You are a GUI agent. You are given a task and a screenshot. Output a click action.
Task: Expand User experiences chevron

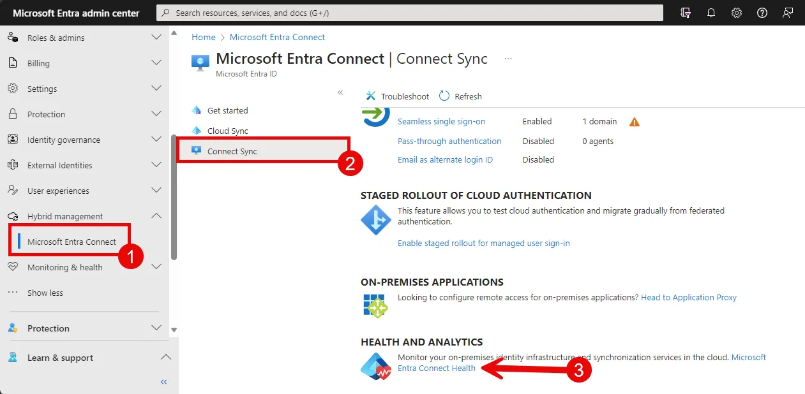tap(156, 191)
